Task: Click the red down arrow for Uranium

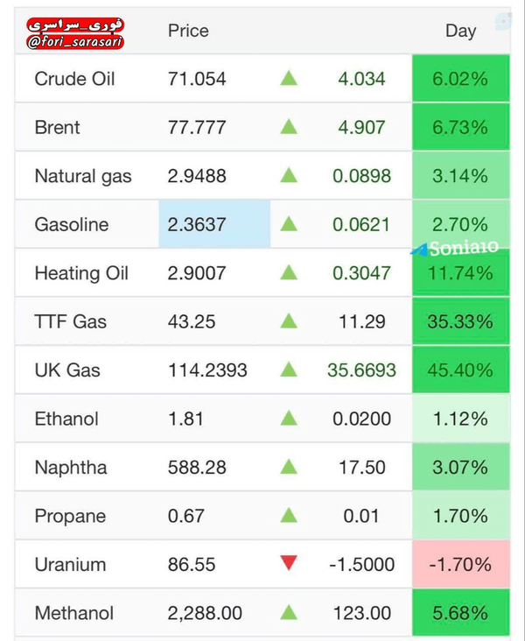Action: tap(289, 563)
